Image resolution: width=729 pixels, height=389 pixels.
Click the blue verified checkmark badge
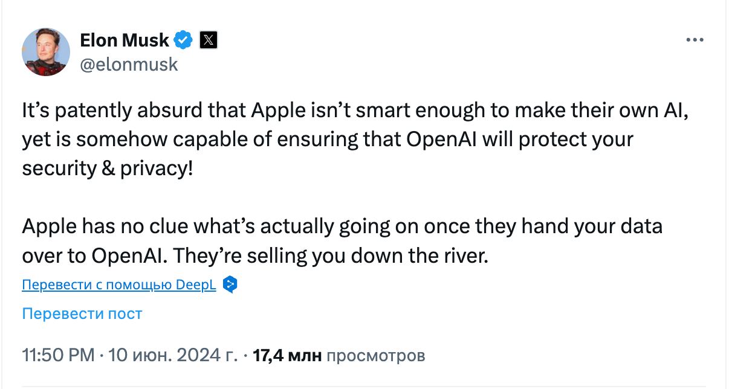[184, 40]
